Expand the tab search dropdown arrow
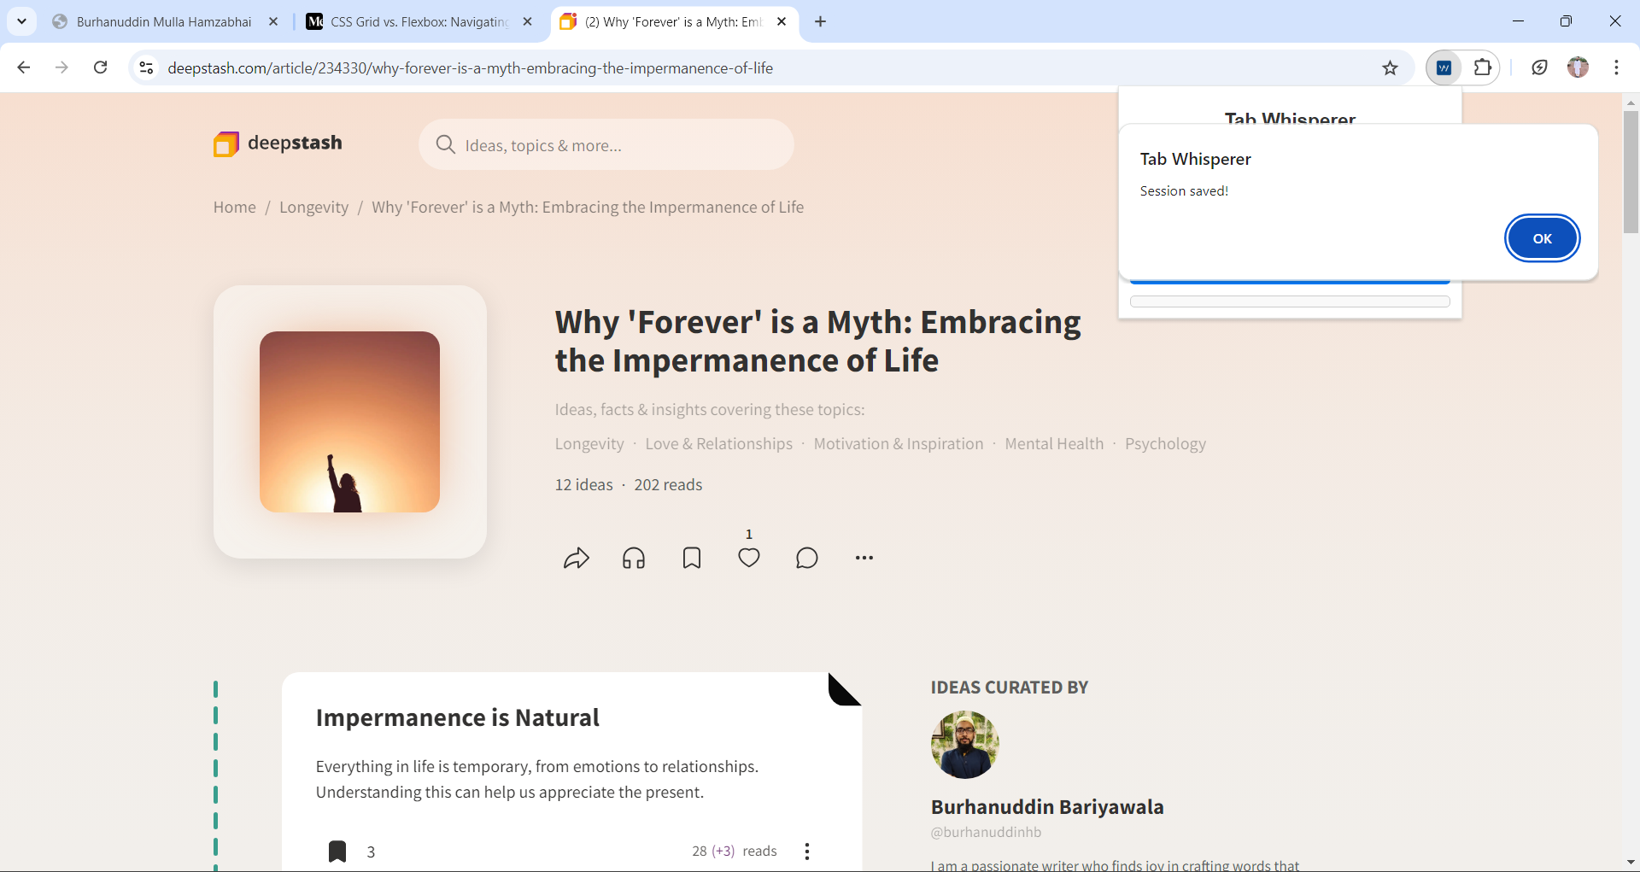 coord(21,21)
